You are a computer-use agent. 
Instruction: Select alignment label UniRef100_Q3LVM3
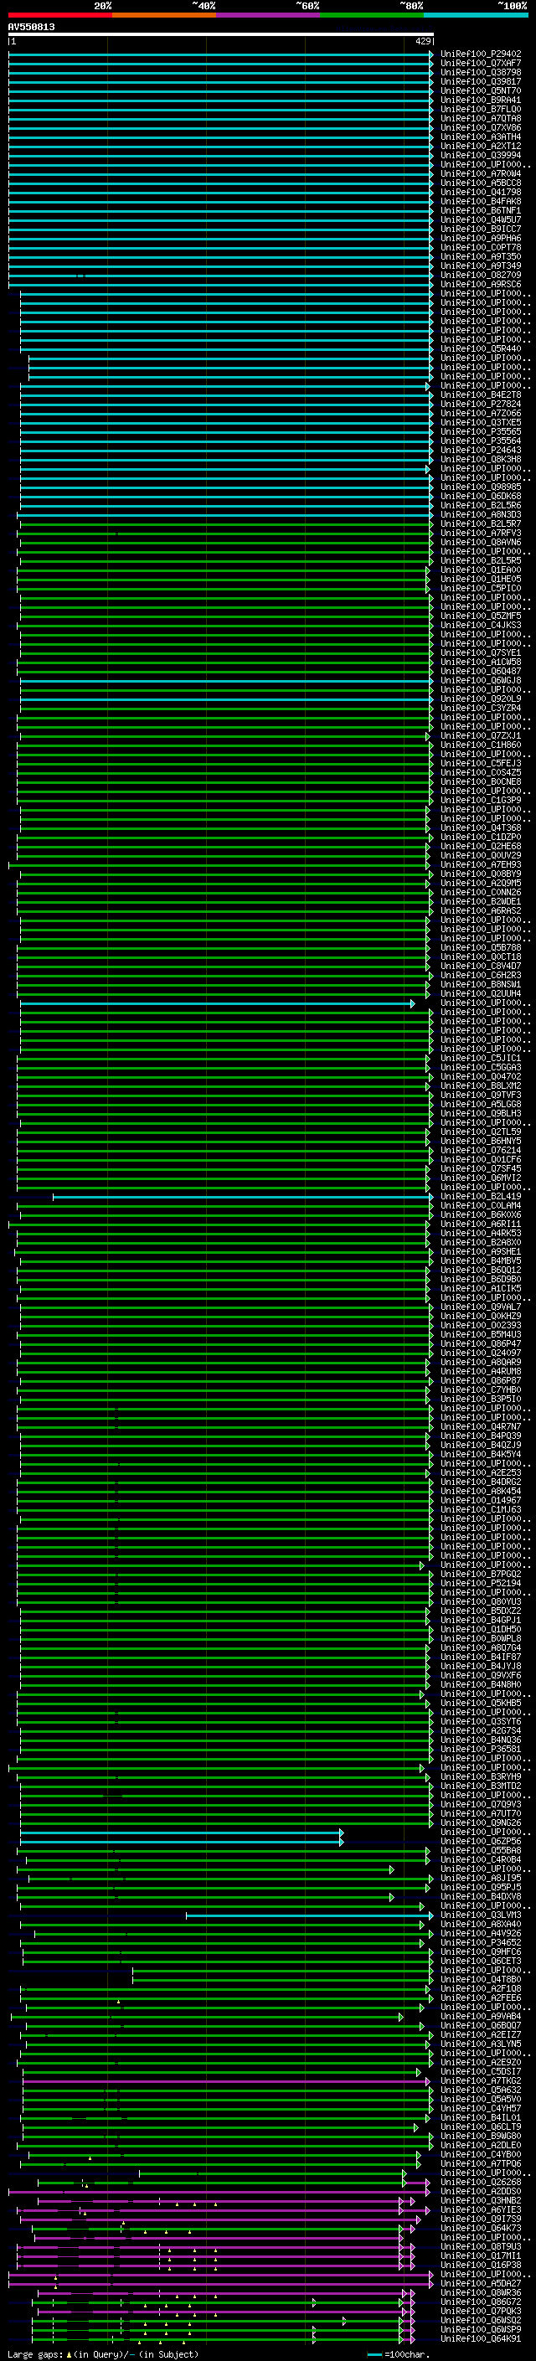click(x=481, y=1915)
